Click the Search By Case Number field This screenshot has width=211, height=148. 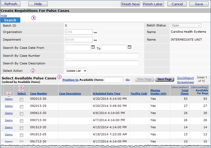click(x=102, y=56)
